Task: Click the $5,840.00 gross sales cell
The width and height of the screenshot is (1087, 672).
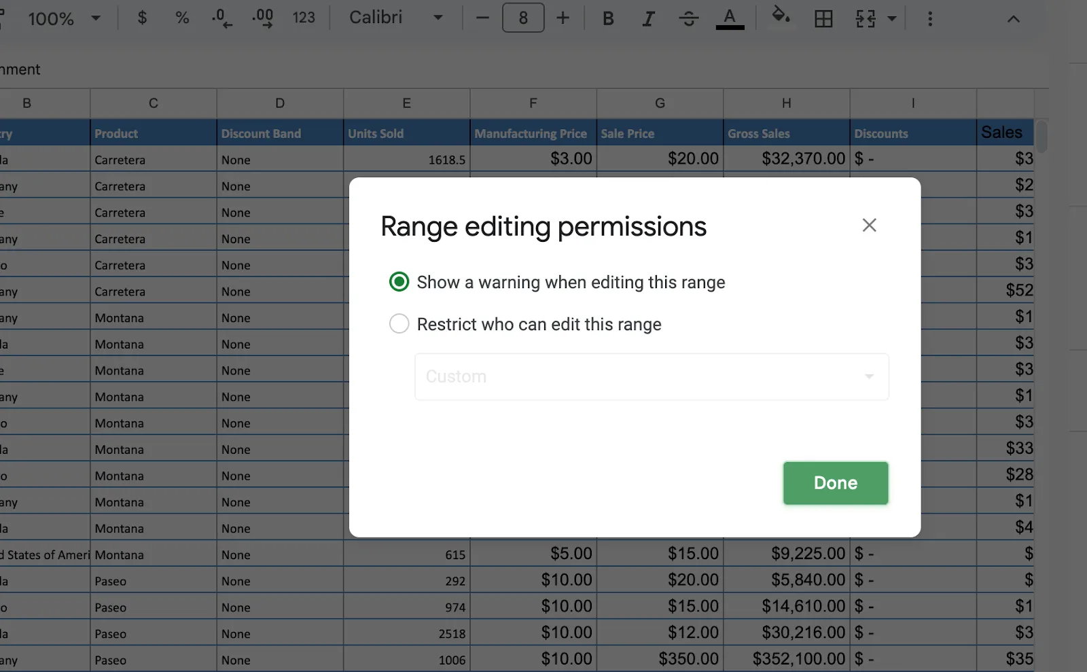Action: pyautogui.click(x=786, y=580)
